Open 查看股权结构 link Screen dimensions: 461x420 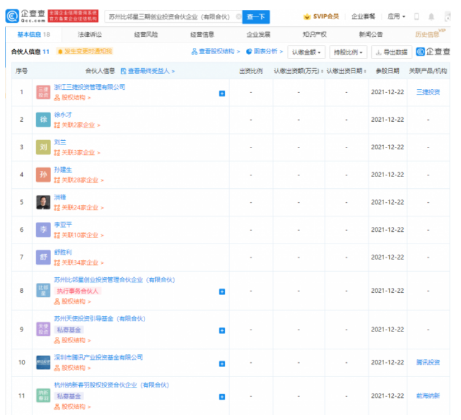(x=216, y=52)
